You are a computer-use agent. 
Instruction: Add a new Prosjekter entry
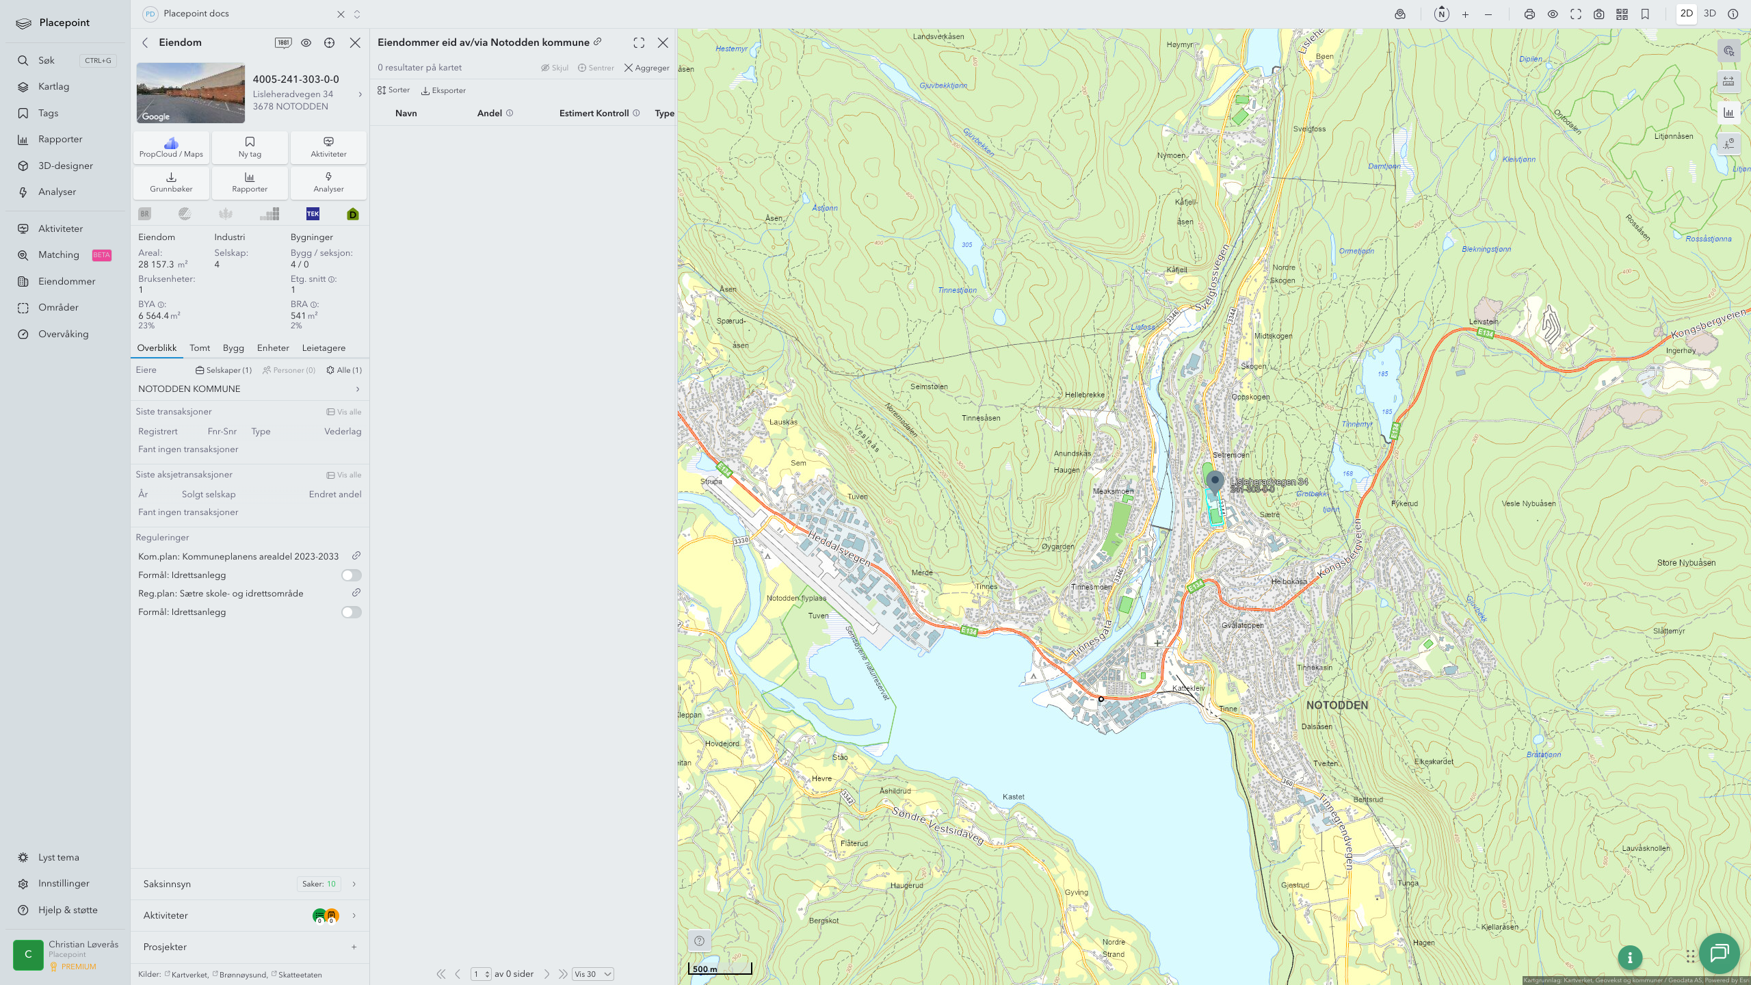click(354, 947)
